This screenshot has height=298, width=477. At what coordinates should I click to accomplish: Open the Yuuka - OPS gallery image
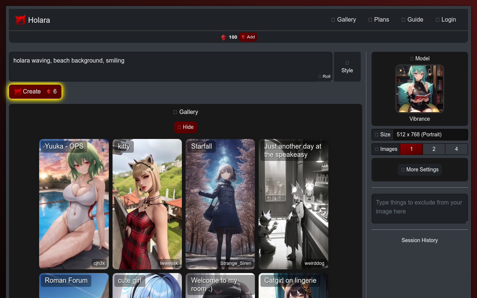coord(74,204)
